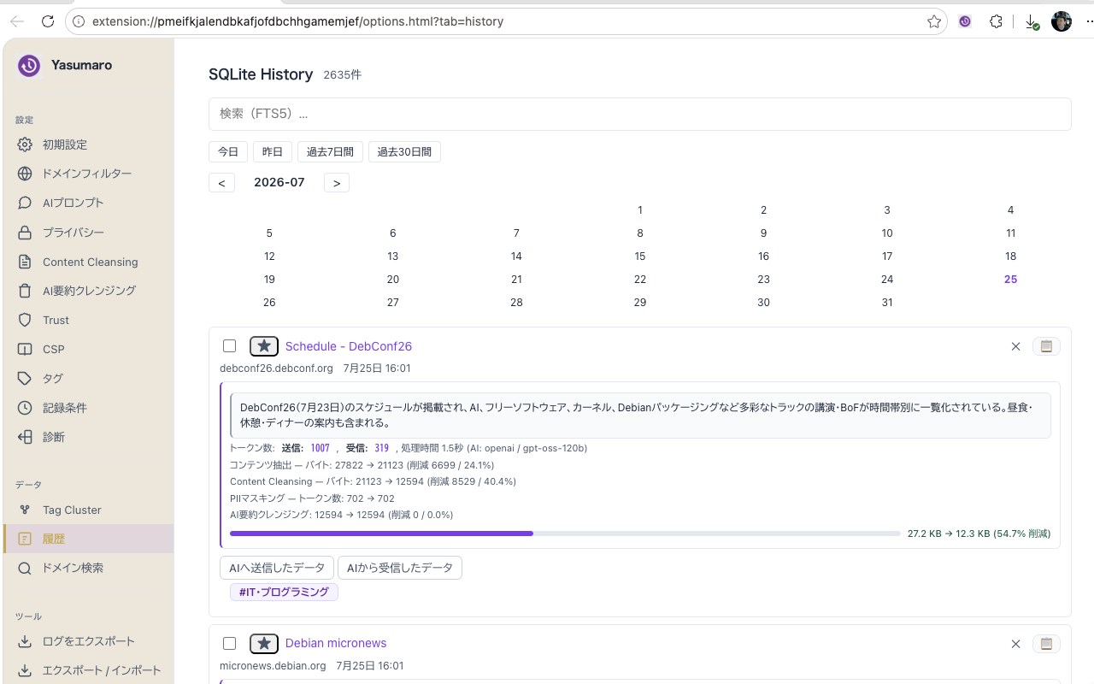Viewport: 1094px width, 684px height.
Task: Switch to the ドメインフィルター tab
Action: 88,174
